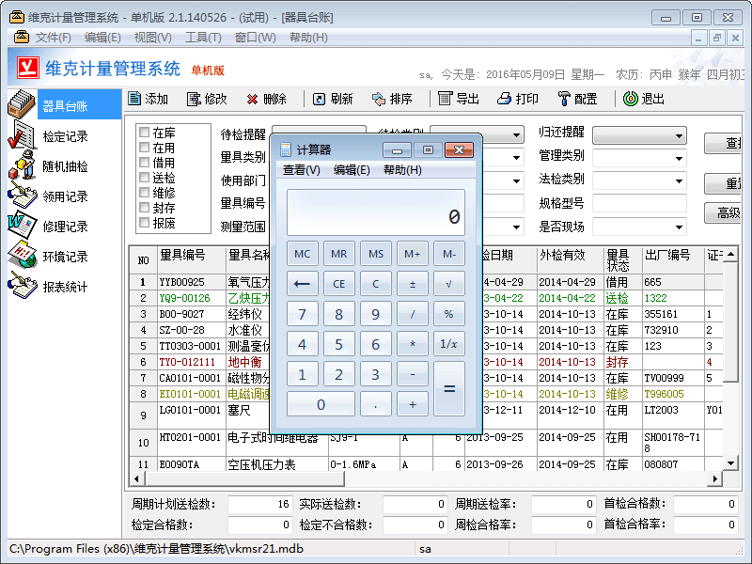Open 检定记录 in the sidebar
The height and width of the screenshot is (564, 752).
[x=64, y=137]
